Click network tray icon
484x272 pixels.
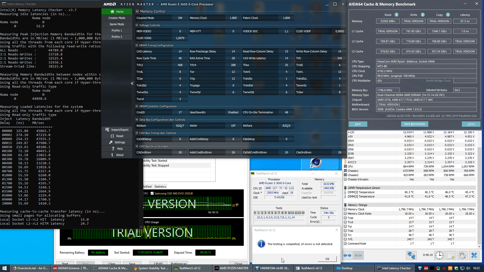point(462,268)
